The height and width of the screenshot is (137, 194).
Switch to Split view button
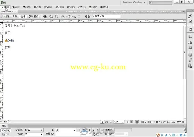[14, 16]
